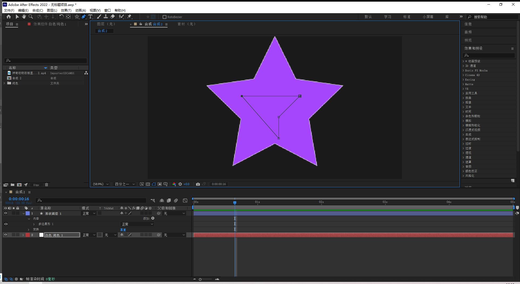The width and height of the screenshot is (520, 284).
Task: Enable the RotoBezier checkbox
Action: click(164, 17)
